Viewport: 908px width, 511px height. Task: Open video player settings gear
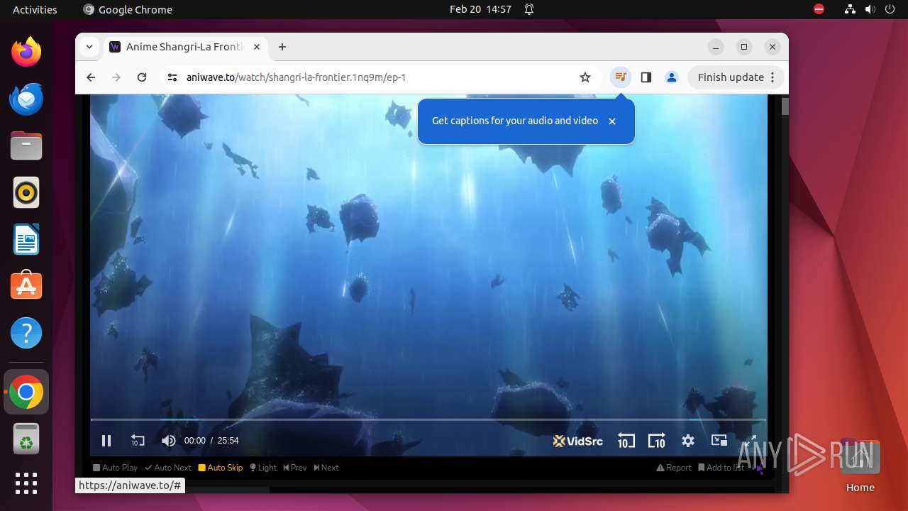pyautogui.click(x=688, y=441)
